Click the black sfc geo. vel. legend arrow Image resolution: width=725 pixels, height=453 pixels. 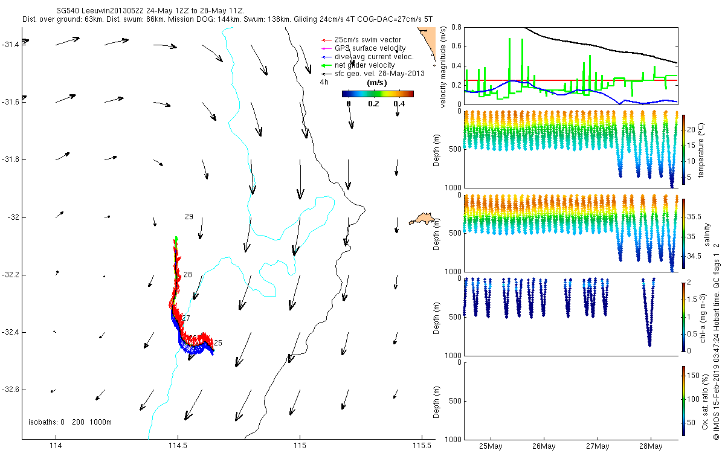(328, 74)
